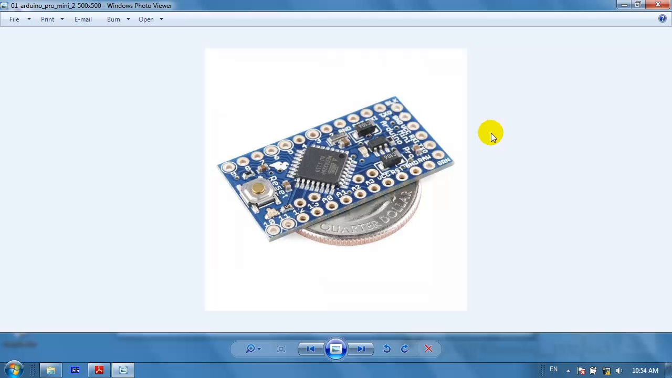This screenshot has width=672, height=378.
Task: Open the Help question mark icon
Action: (x=663, y=19)
